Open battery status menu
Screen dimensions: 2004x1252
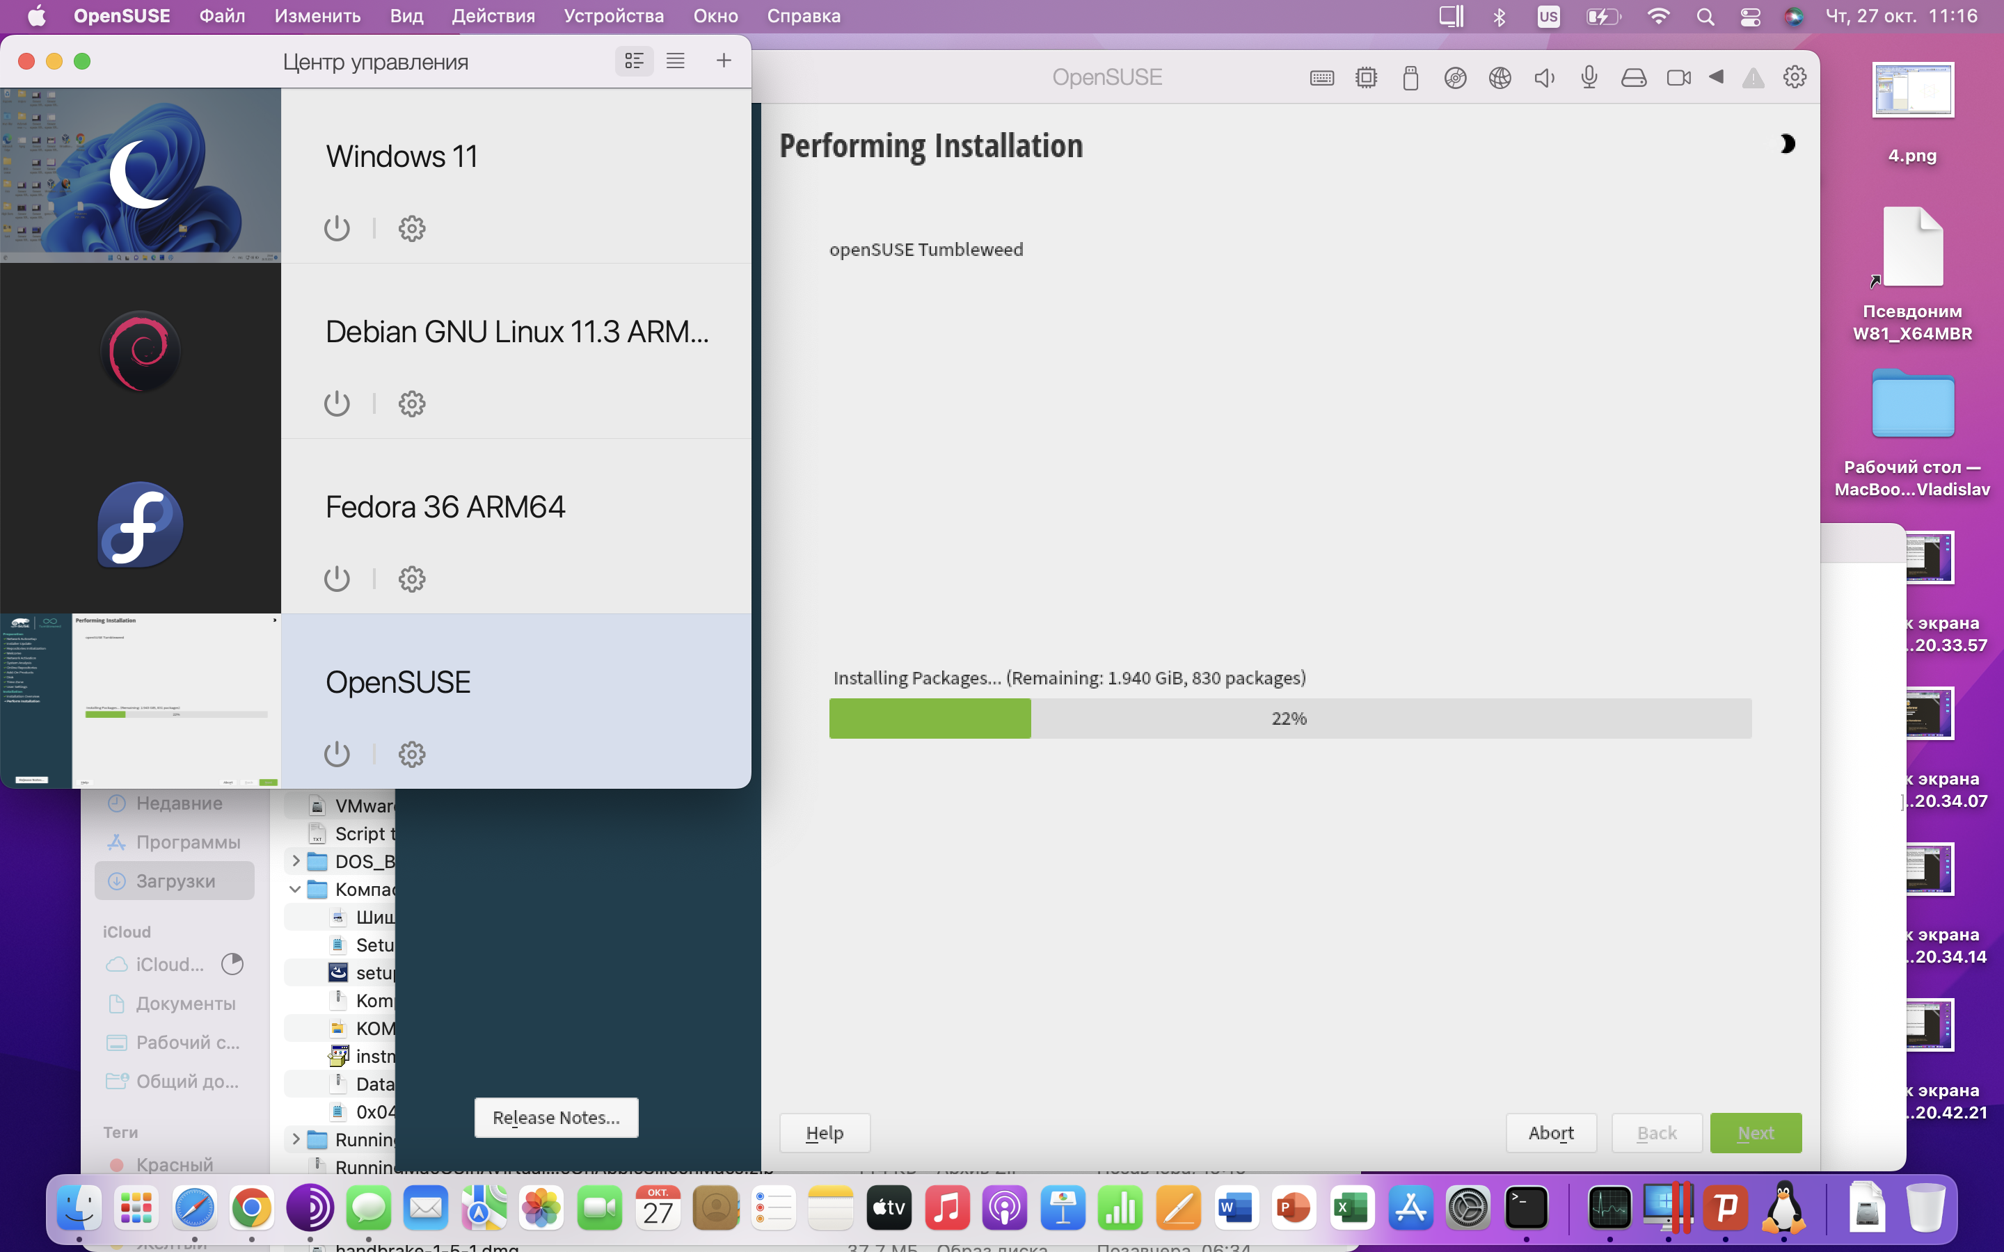1603,16
